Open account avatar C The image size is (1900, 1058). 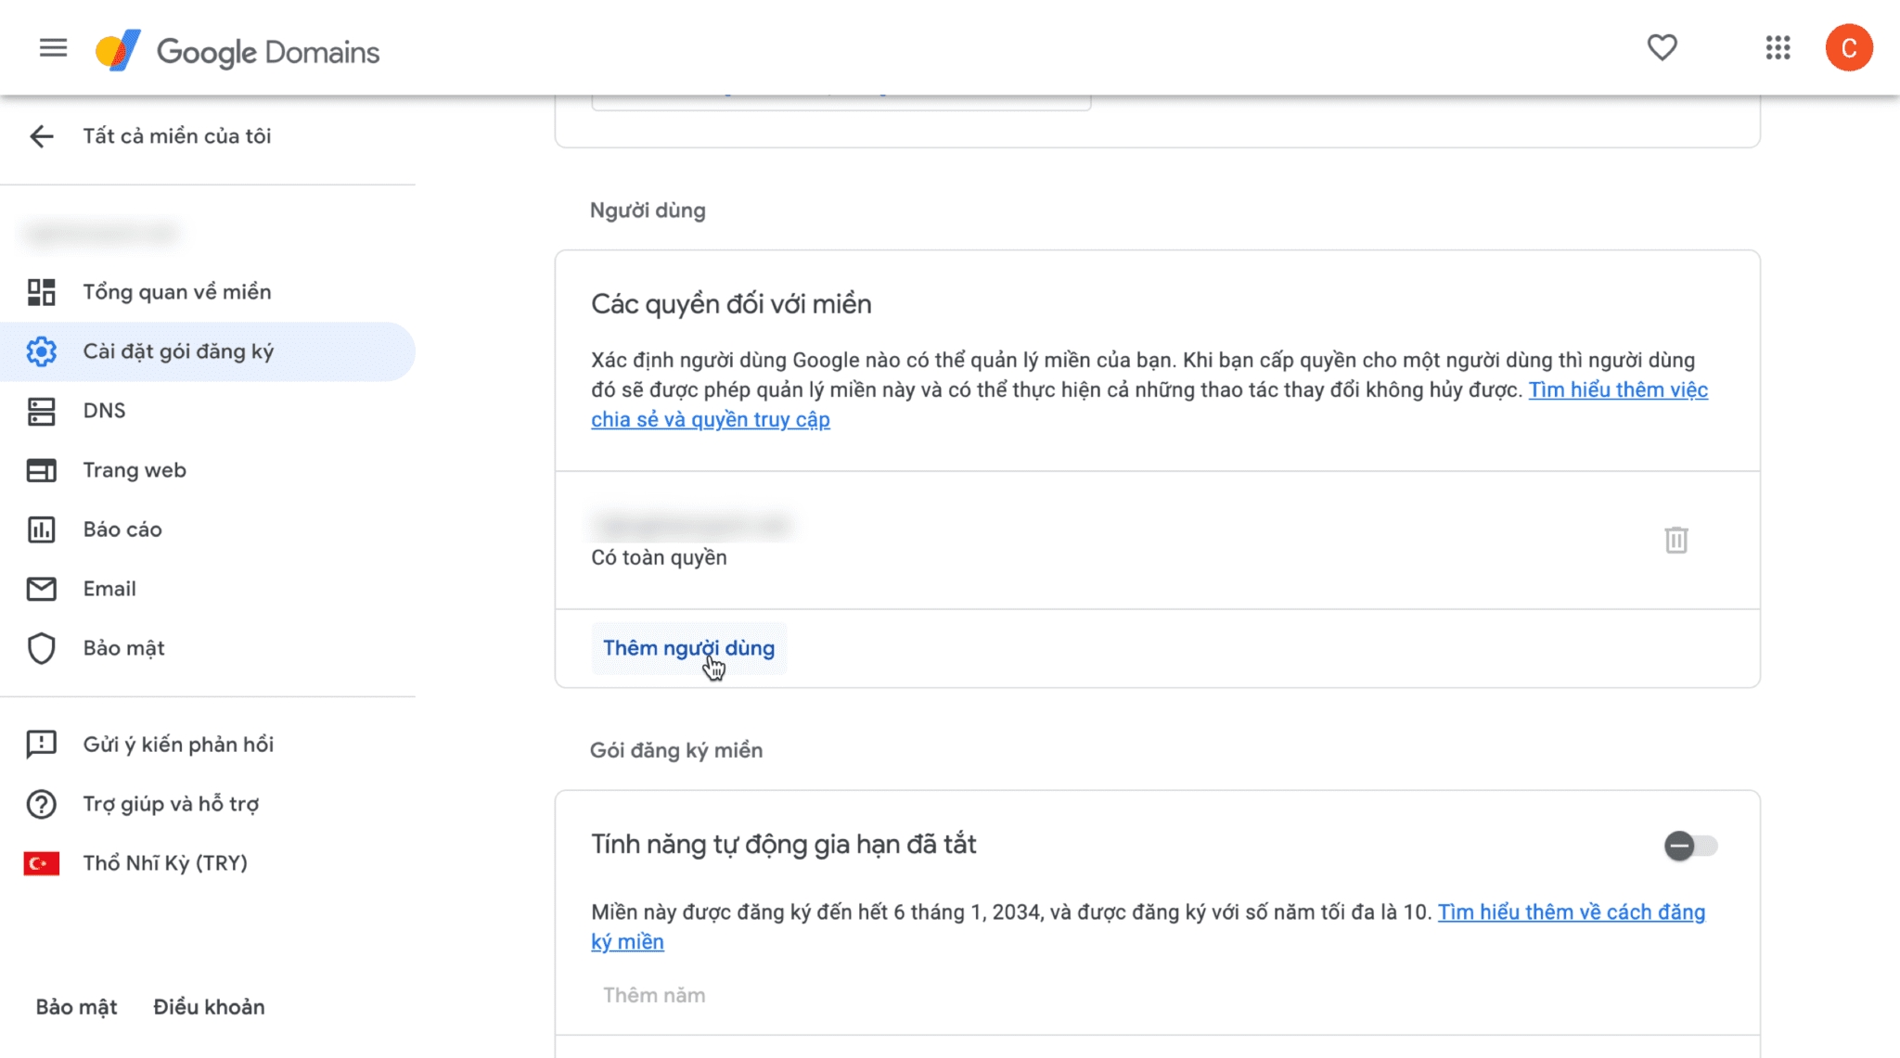coord(1848,48)
